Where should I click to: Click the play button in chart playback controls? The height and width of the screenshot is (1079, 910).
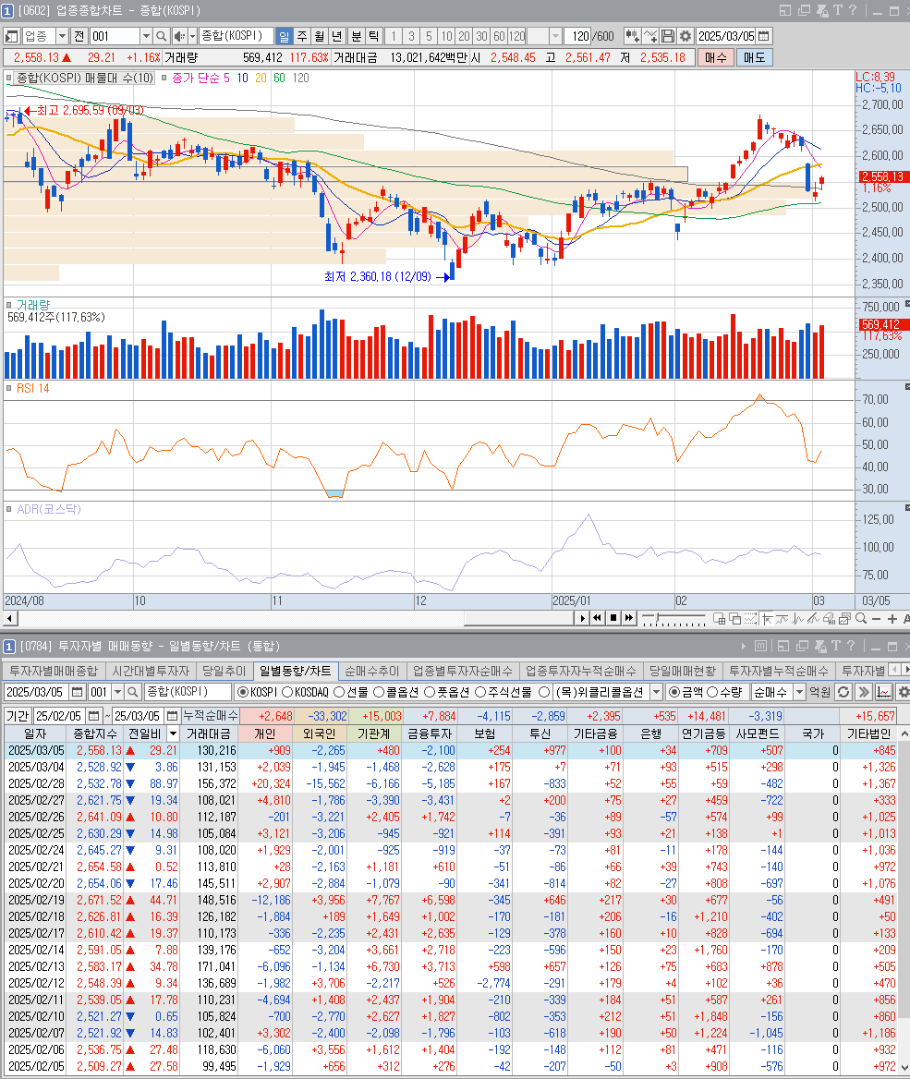(582, 618)
